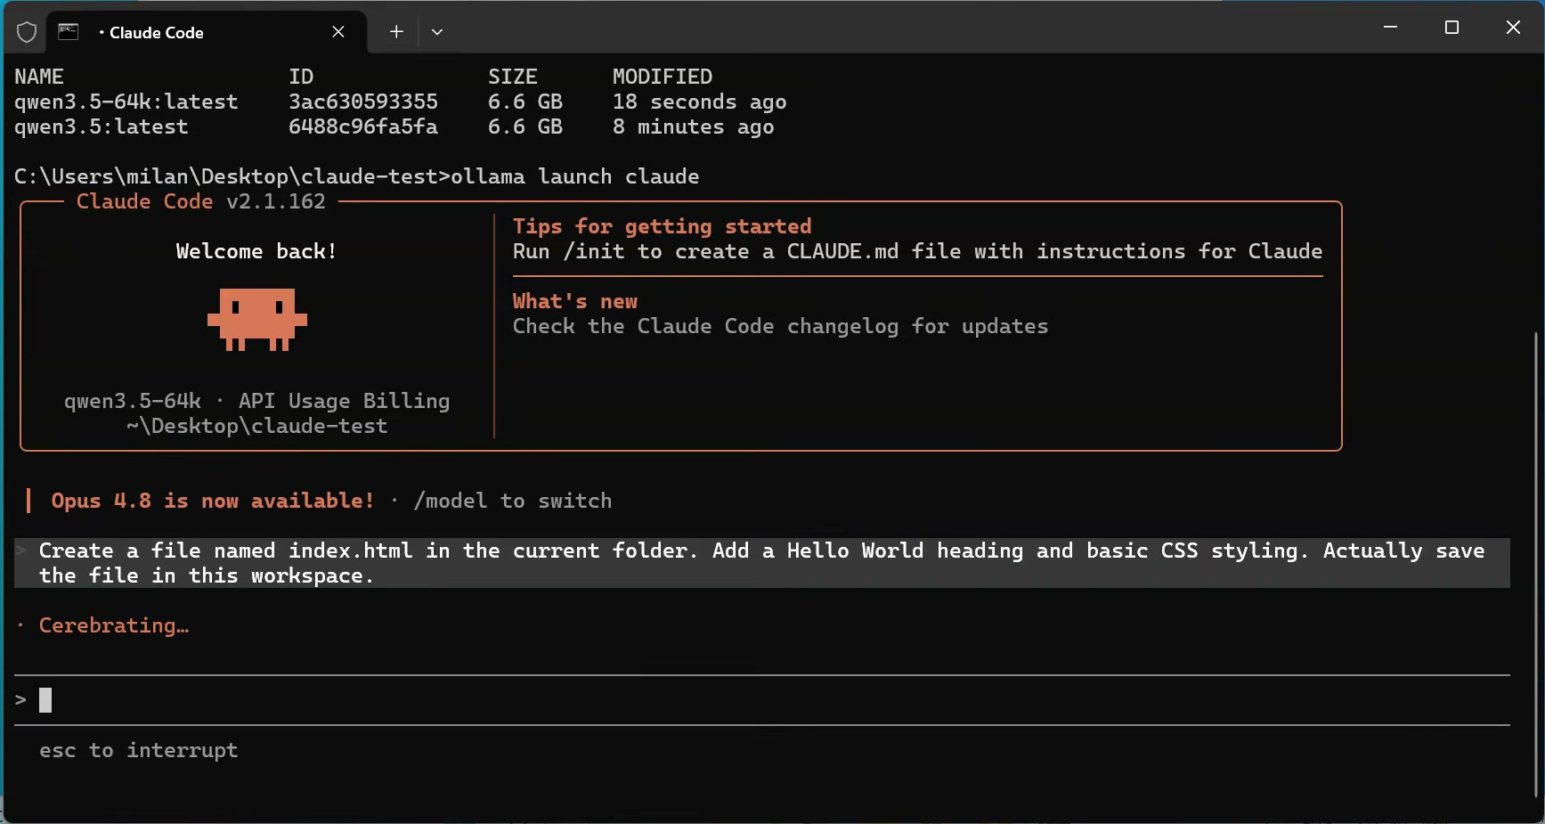Click 'qwen3.5-64k · API Usage Billing' line
The width and height of the screenshot is (1545, 824).
click(x=257, y=401)
